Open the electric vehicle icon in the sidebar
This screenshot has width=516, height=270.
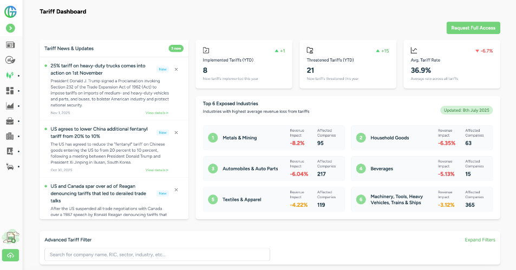10,166
